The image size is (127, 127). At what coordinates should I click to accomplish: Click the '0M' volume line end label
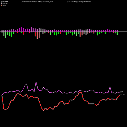coord(121,92)
